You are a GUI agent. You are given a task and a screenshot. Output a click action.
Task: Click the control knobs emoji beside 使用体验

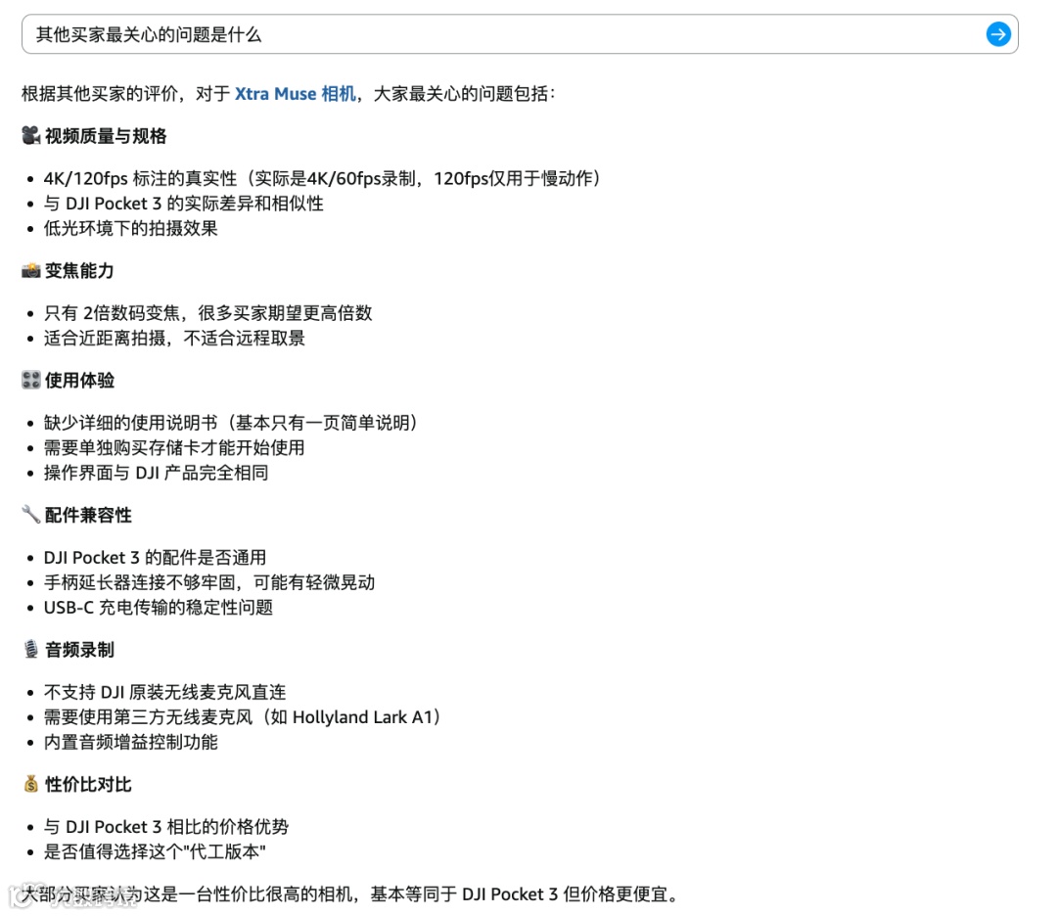[x=31, y=380]
